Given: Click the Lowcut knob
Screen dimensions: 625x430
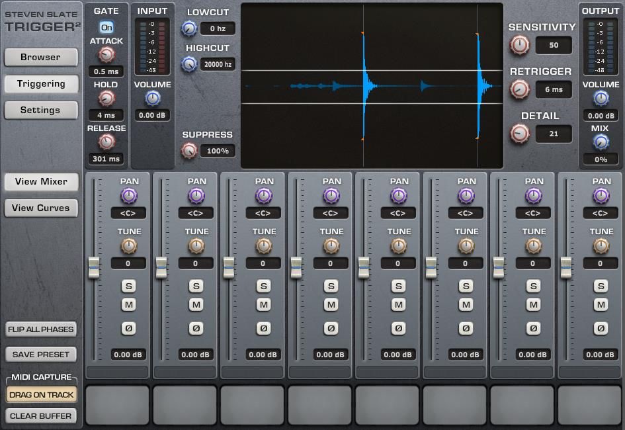Looking at the screenshot, I should [189, 28].
